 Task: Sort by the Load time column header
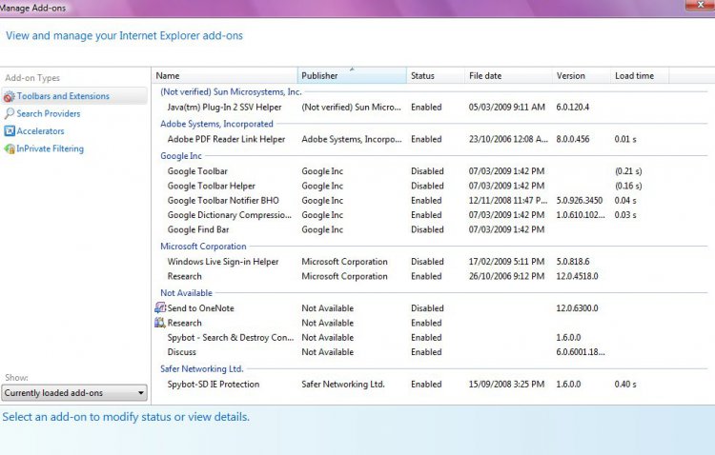tap(640, 75)
